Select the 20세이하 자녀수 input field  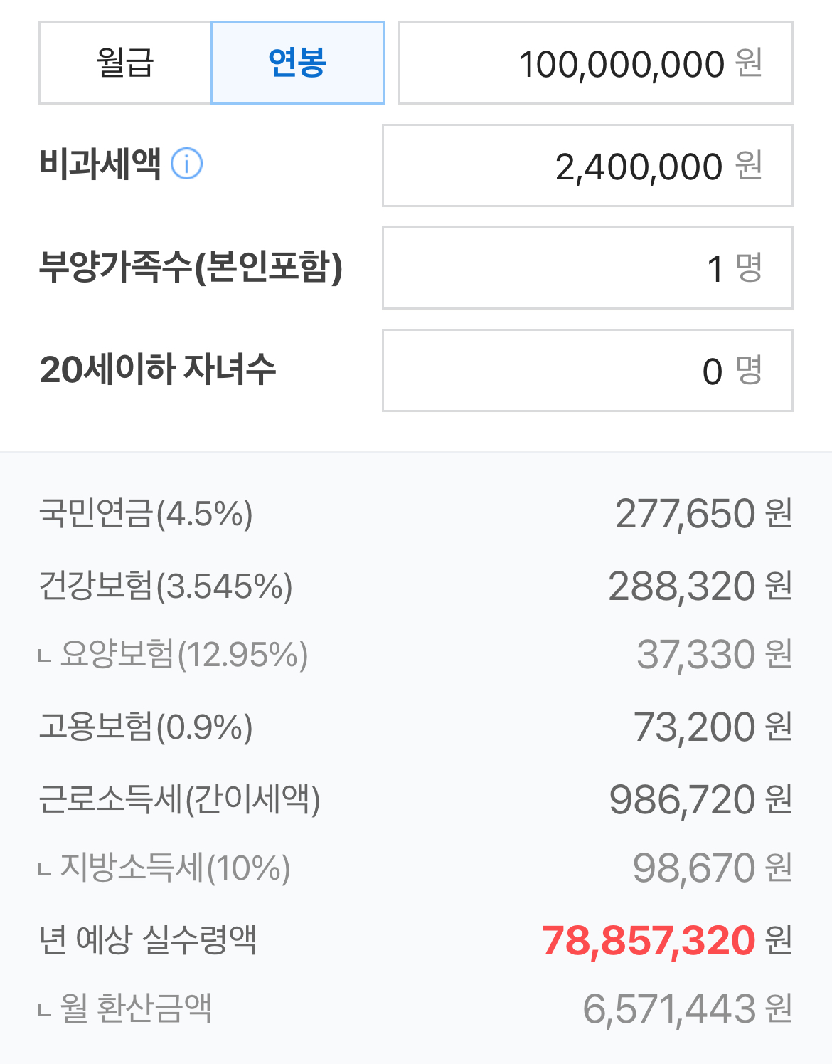click(x=587, y=371)
